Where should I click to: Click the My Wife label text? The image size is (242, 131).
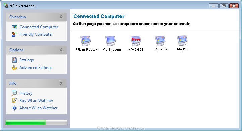pyautogui.click(x=161, y=49)
